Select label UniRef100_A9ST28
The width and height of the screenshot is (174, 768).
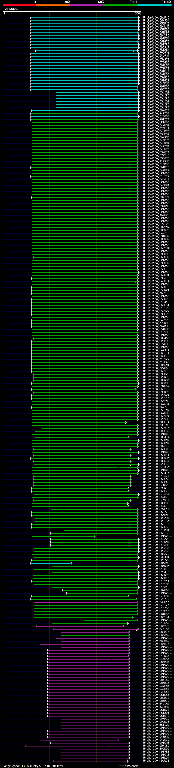click(x=156, y=89)
